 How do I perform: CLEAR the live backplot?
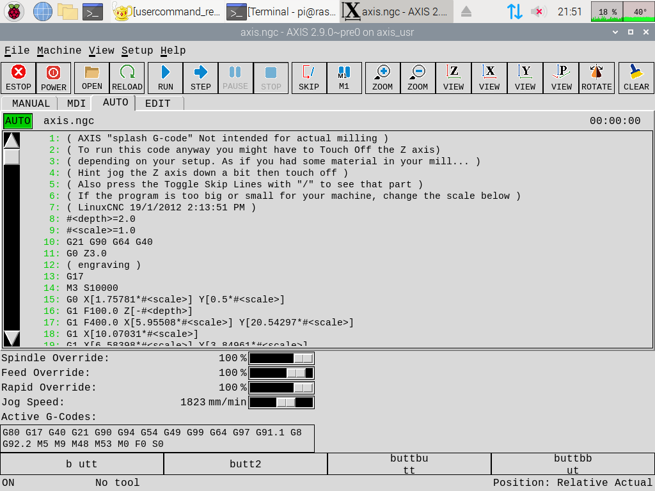pyautogui.click(x=636, y=78)
